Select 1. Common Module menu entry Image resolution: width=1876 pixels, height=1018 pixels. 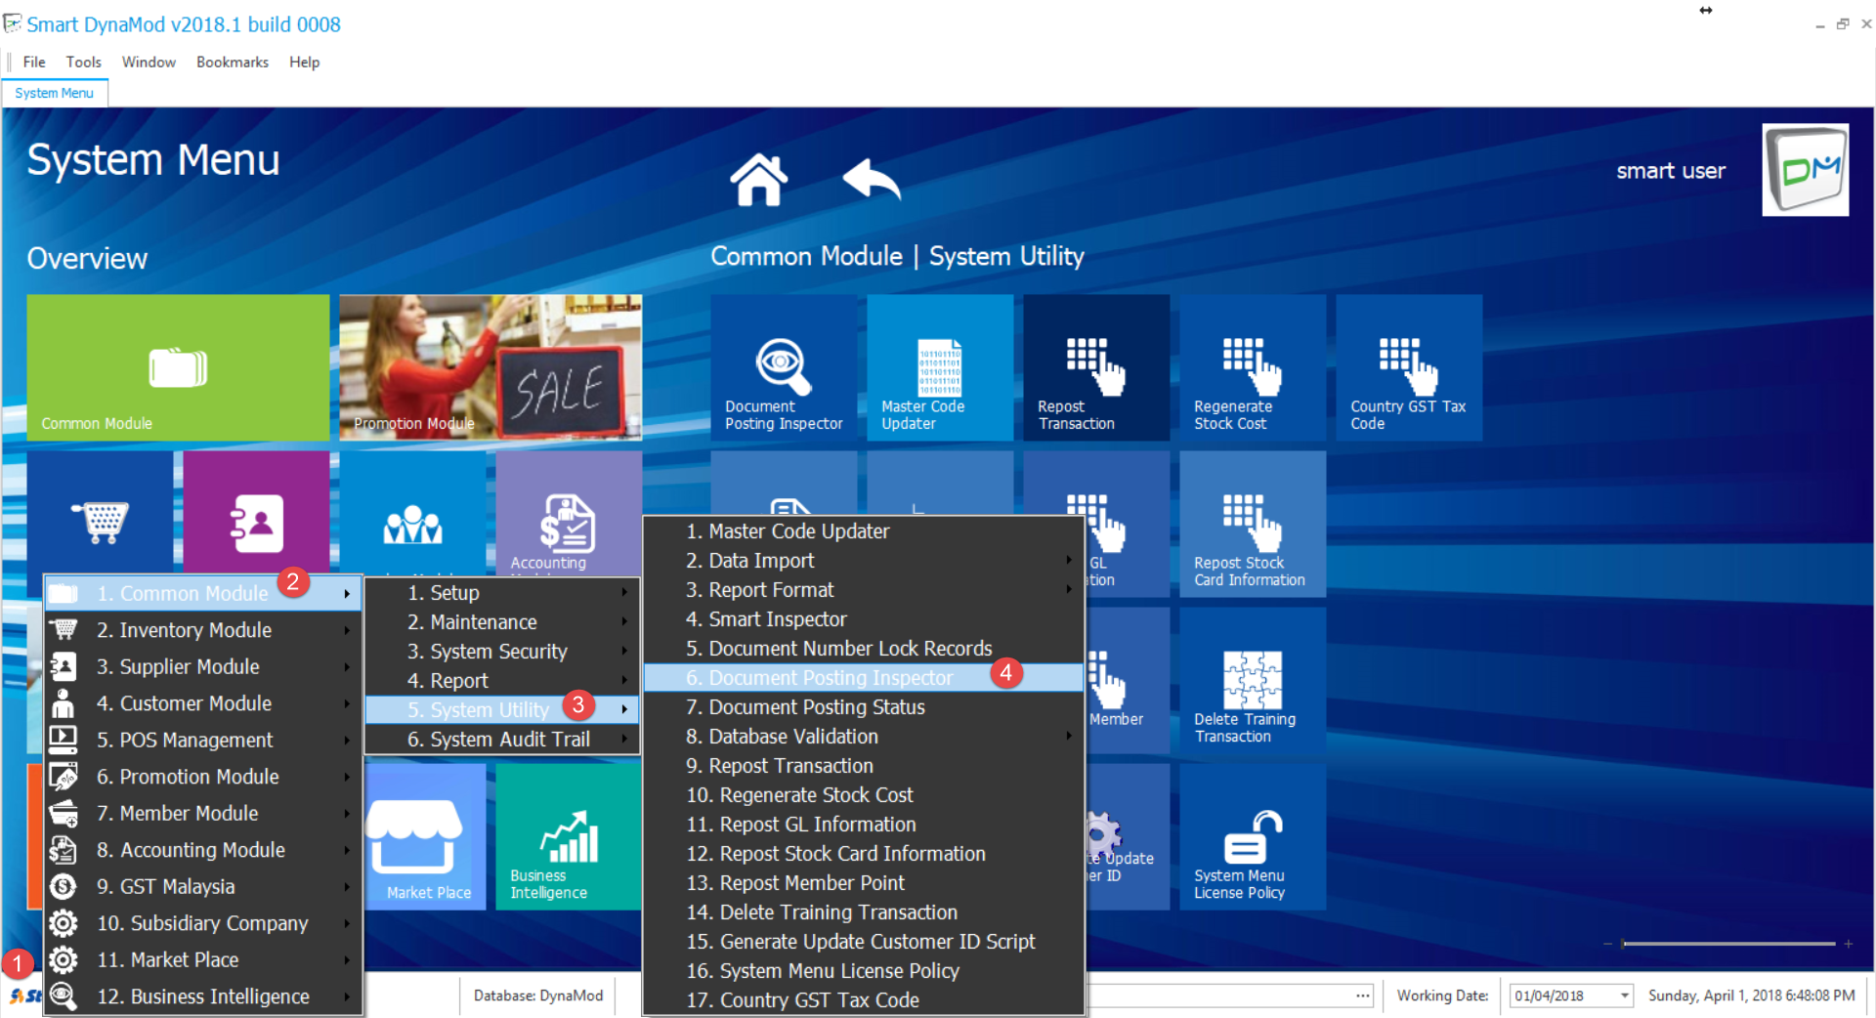[203, 593]
